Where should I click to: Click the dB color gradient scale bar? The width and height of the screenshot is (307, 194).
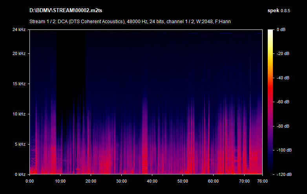click(271, 102)
